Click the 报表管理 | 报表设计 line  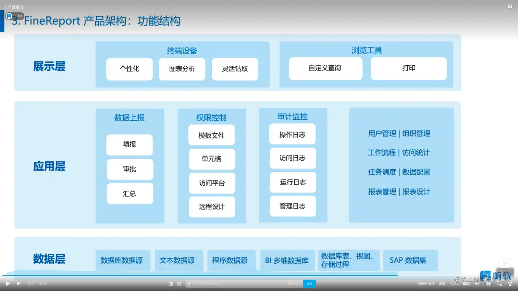(399, 192)
